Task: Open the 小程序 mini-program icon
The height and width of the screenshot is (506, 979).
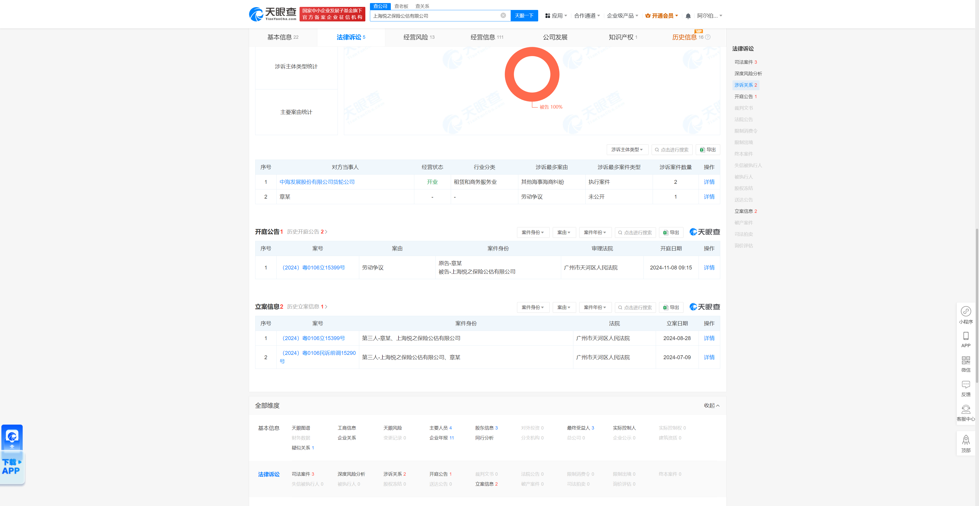Action: [966, 315]
